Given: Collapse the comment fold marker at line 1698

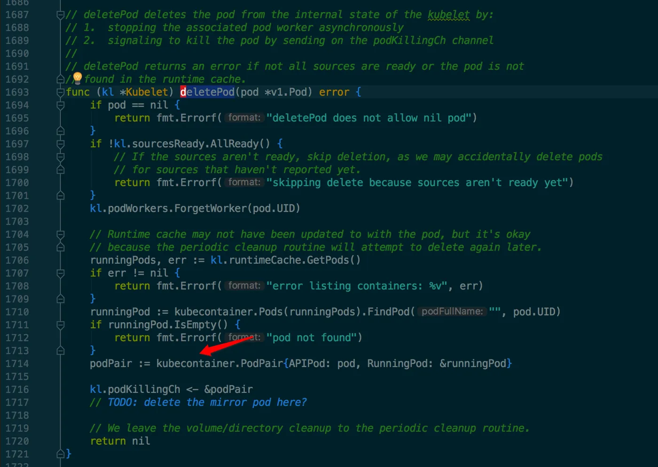Looking at the screenshot, I should click(60, 157).
